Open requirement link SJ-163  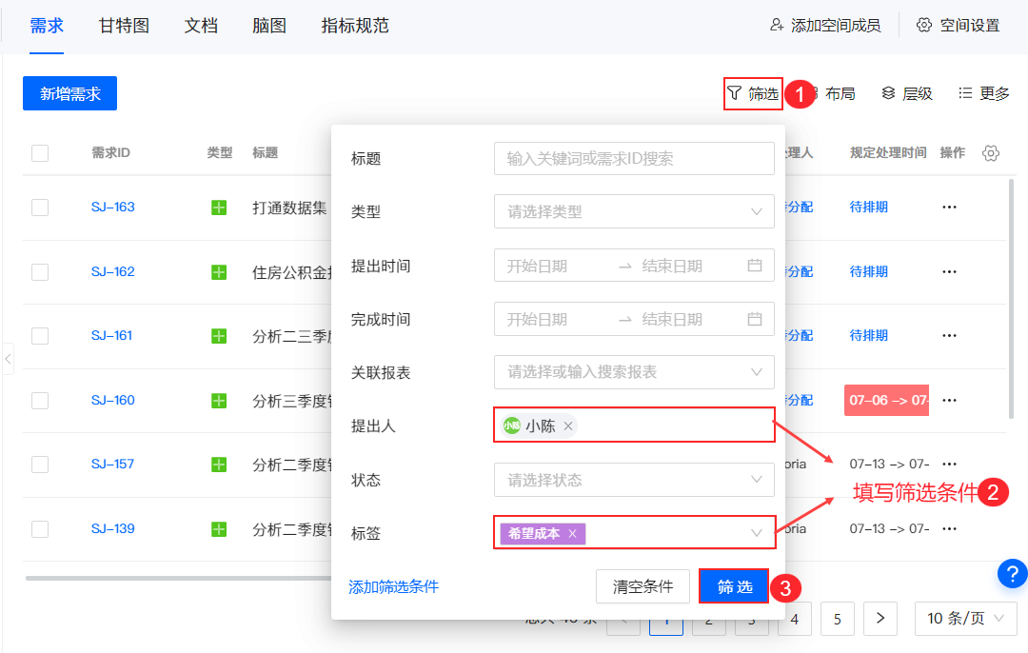tap(112, 207)
